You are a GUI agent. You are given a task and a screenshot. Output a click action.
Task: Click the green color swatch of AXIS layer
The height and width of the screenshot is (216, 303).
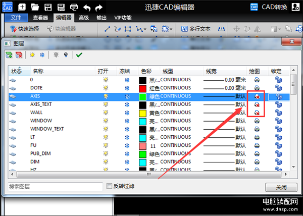pos(142,97)
